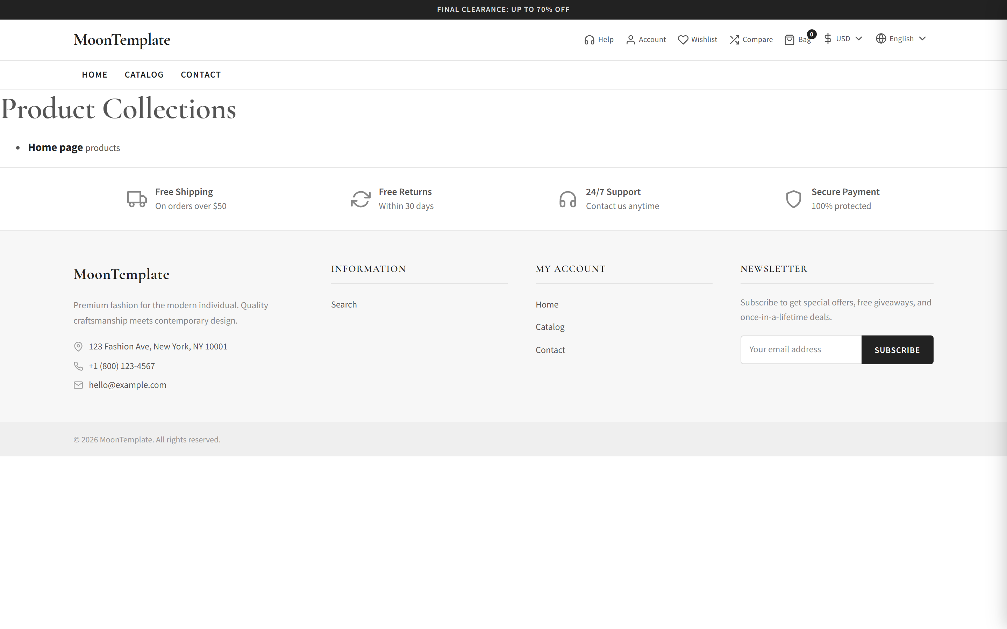Click the Compare shuffle icon
Screen dimensions: 1007x629
pos(734,40)
